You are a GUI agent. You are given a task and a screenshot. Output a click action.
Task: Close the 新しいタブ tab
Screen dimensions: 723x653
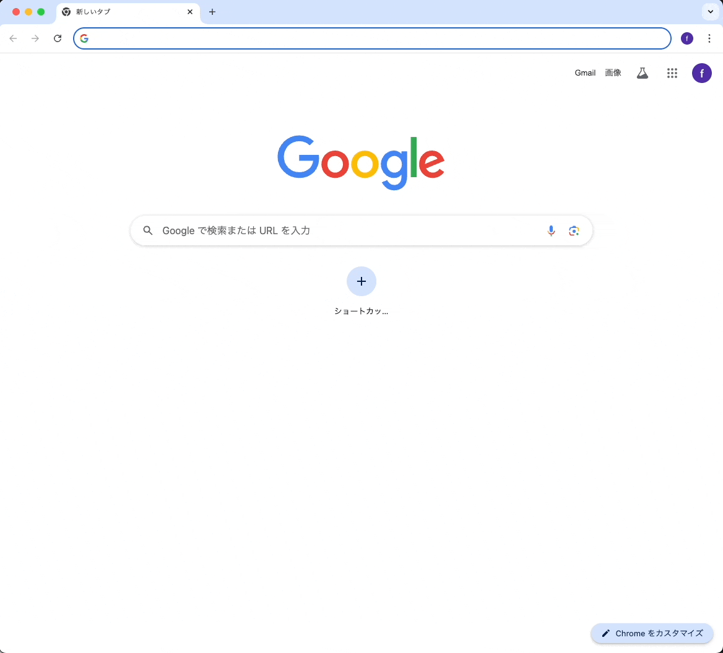pyautogui.click(x=190, y=12)
